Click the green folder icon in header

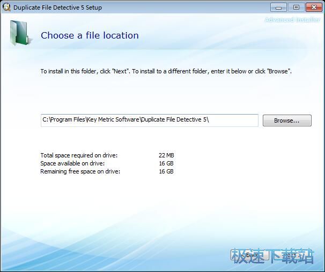point(20,33)
